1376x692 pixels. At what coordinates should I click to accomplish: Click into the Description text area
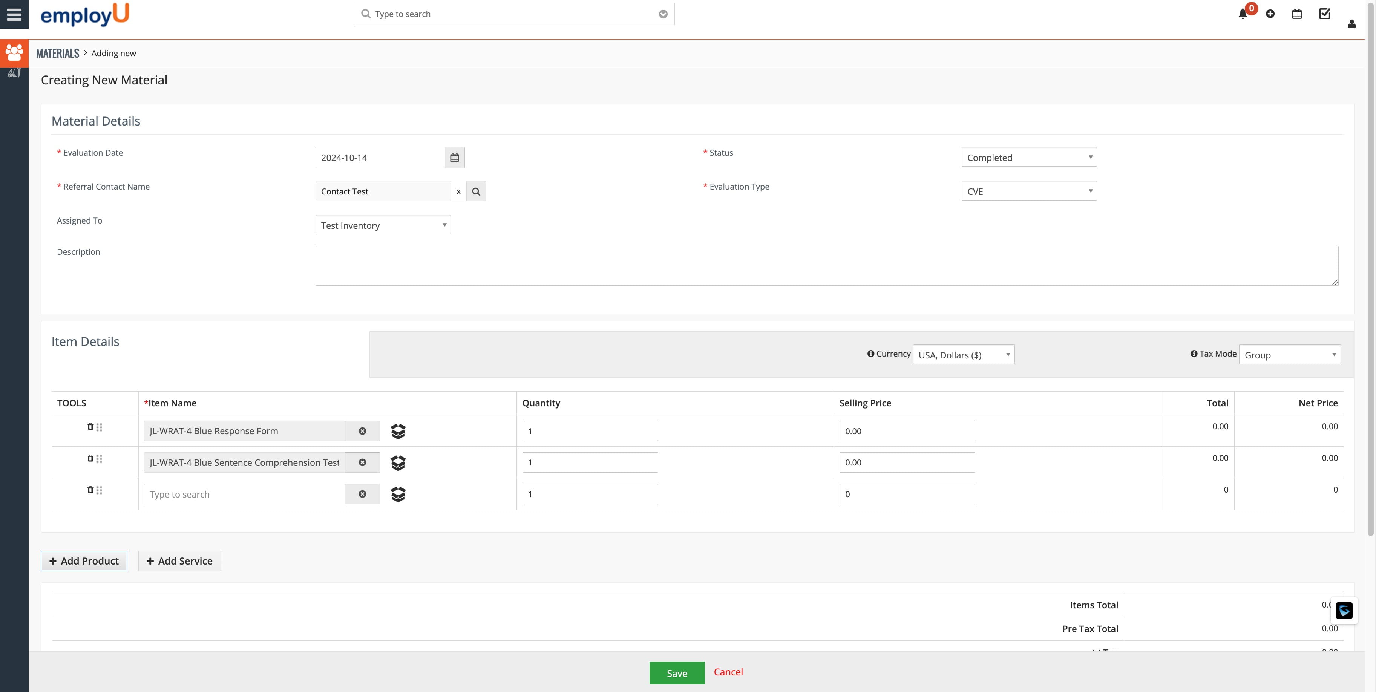point(826,266)
